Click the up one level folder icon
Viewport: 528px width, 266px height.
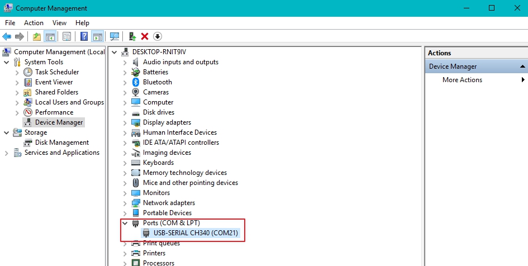click(37, 36)
